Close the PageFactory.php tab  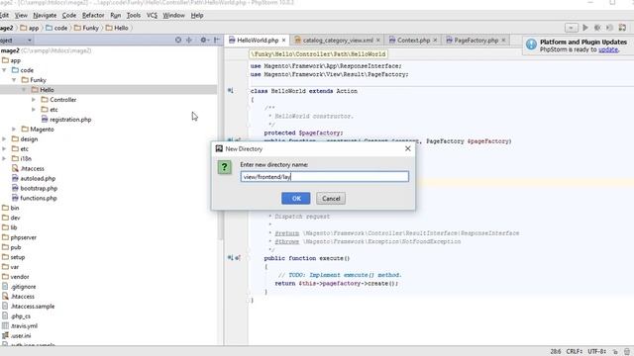[504, 41]
